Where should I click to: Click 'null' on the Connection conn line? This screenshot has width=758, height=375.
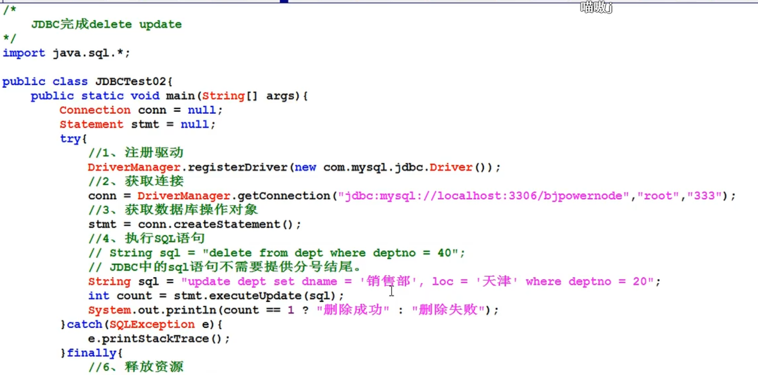click(x=202, y=110)
